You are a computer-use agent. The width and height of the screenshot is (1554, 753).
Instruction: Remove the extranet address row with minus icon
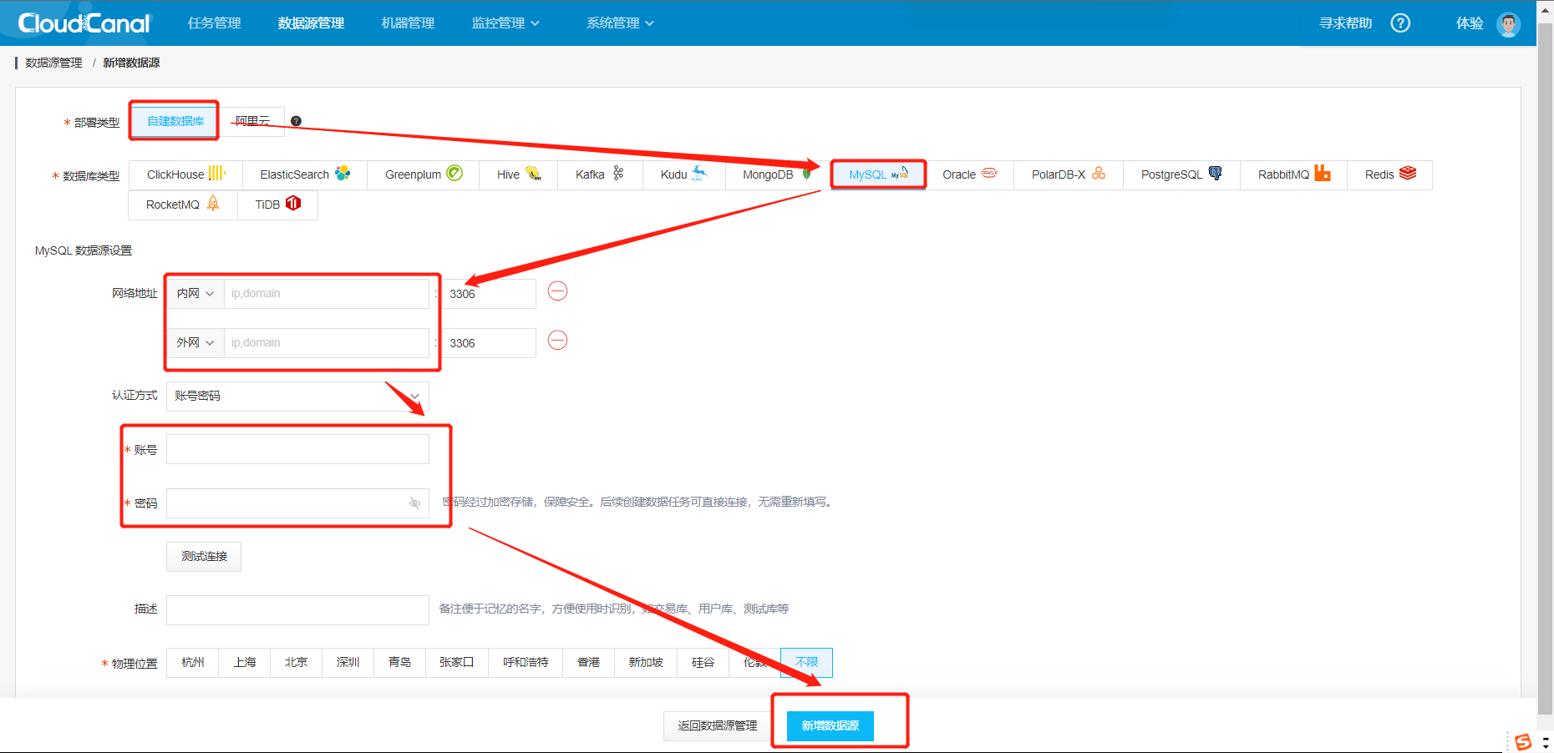click(557, 341)
